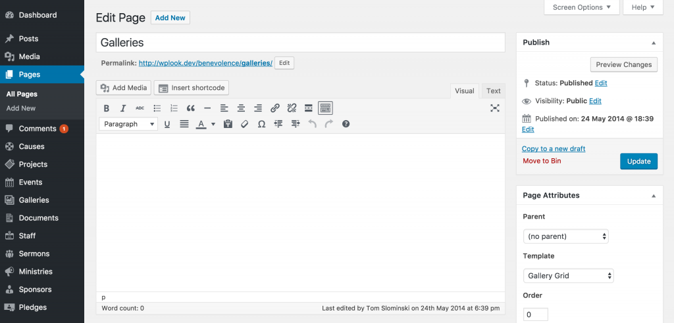Image resolution: width=674 pixels, height=323 pixels.
Task: Edit the Public visibility setting
Action: point(595,101)
